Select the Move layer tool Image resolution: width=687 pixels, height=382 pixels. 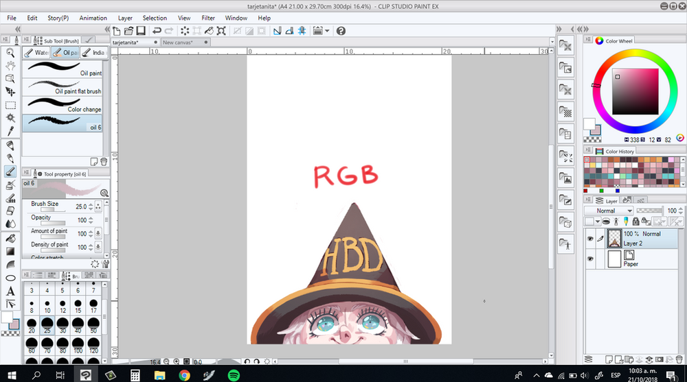[x=10, y=92]
